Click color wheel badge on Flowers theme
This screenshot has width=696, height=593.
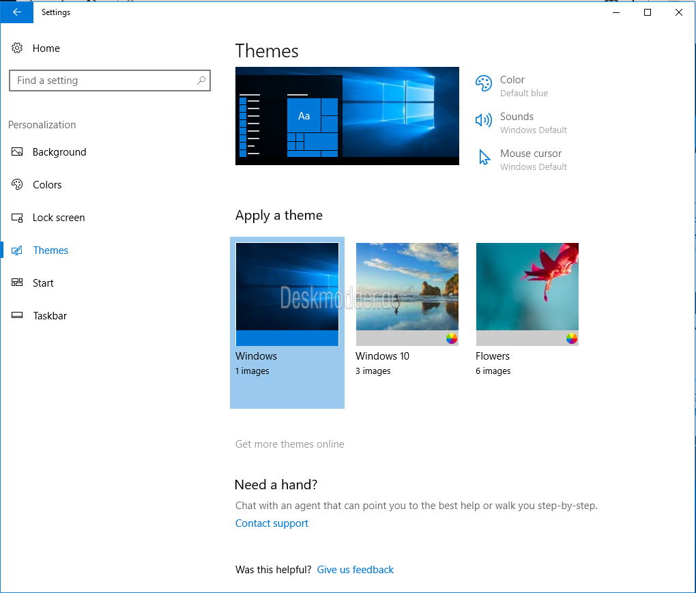click(572, 338)
